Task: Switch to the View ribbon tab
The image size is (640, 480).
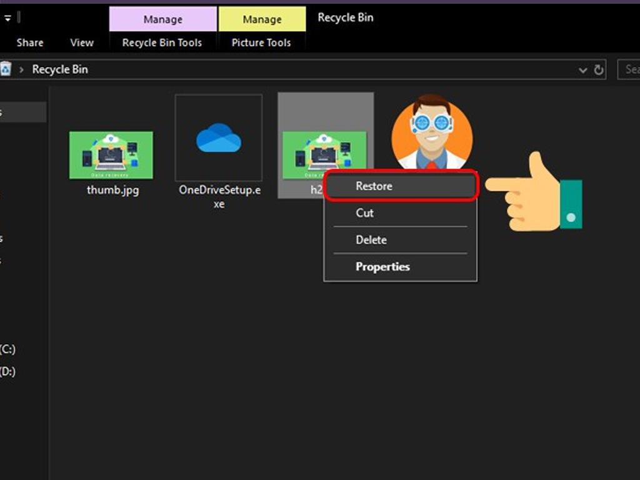Action: pos(82,42)
